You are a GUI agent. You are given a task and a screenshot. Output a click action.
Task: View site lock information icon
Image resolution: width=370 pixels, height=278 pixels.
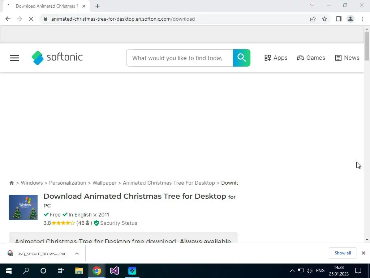[46, 19]
